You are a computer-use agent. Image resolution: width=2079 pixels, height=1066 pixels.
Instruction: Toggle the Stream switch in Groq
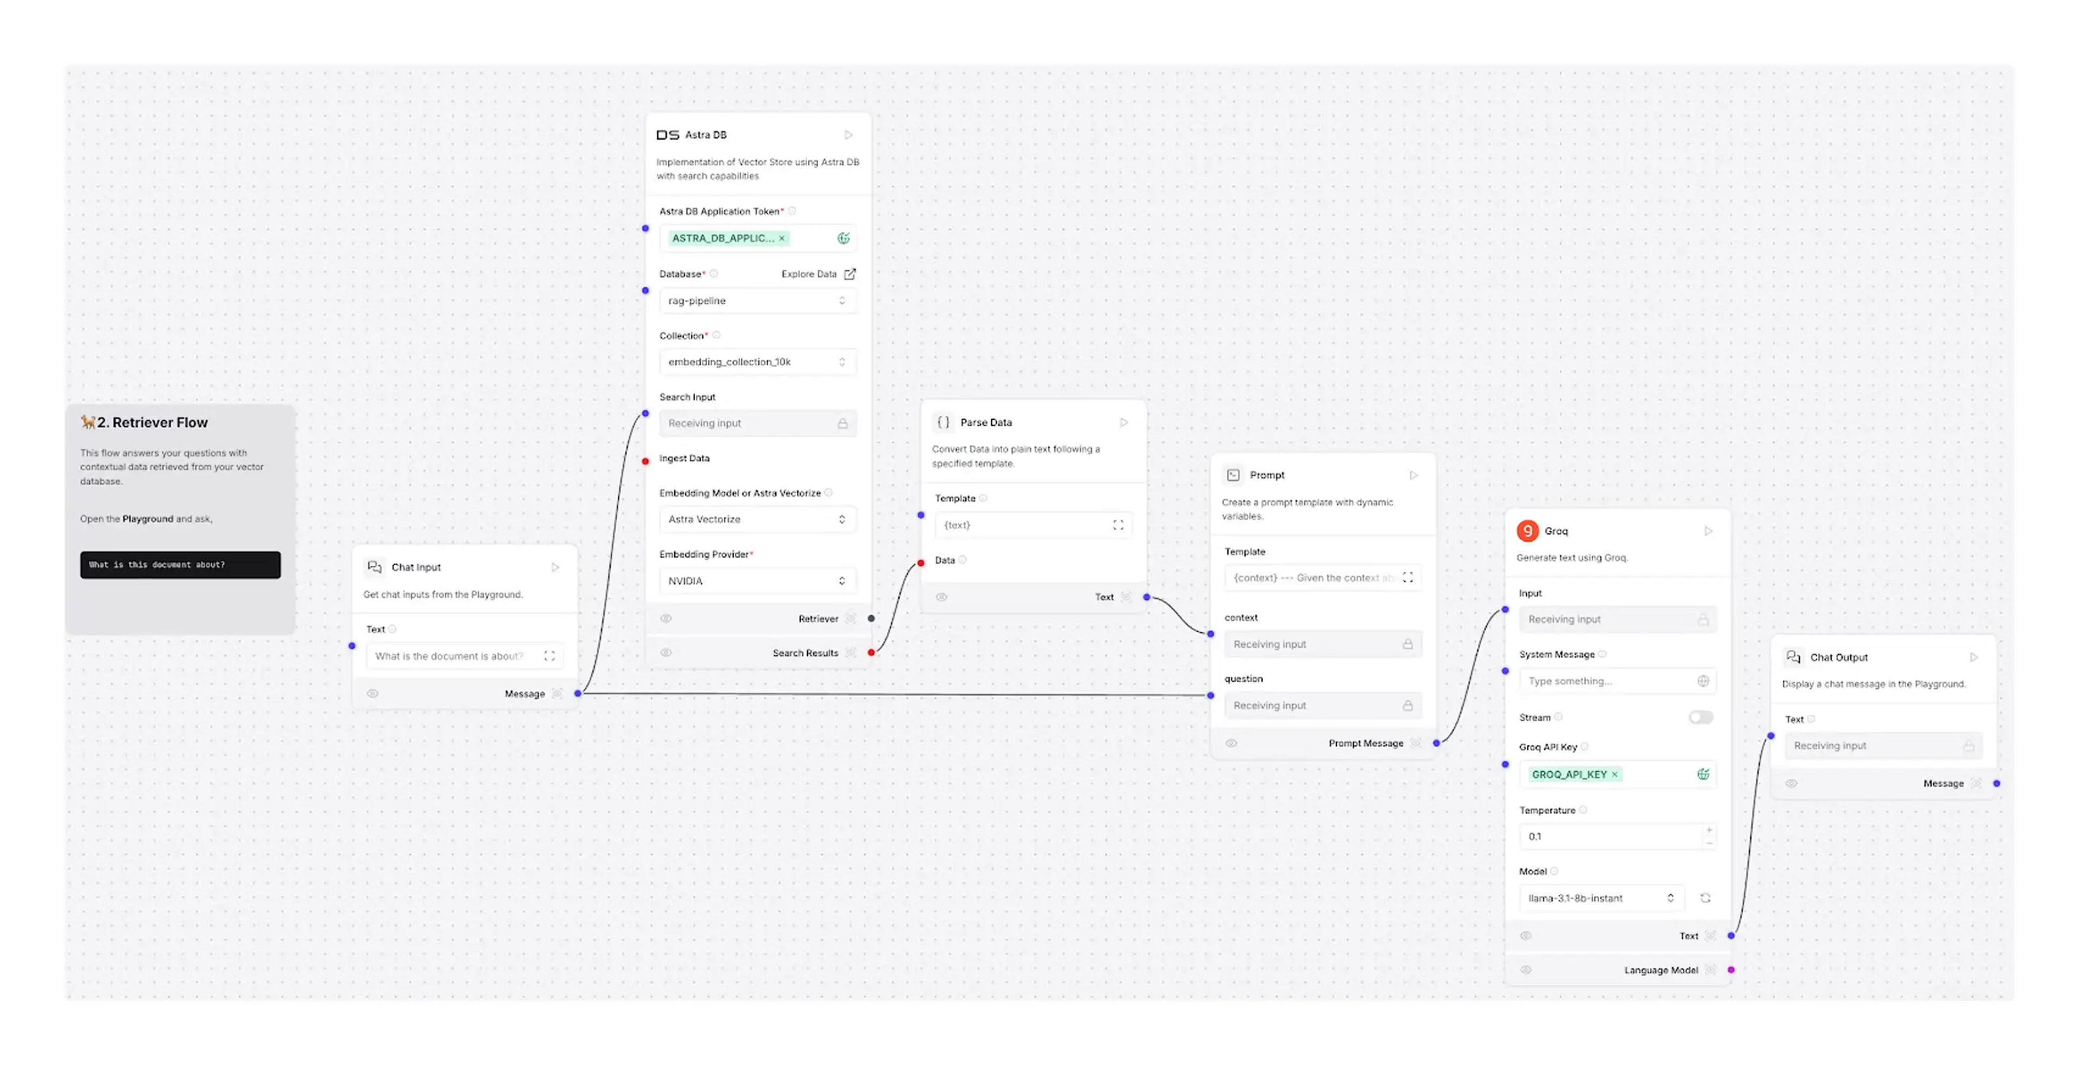coord(1699,717)
